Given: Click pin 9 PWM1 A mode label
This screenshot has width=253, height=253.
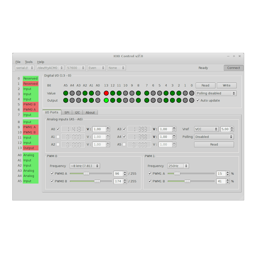Looking at the screenshot, I should tap(30, 127).
